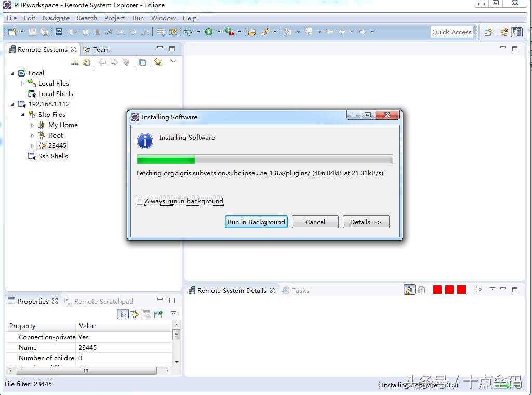Click the refresh icon in Remote Systems toolbar

(87, 62)
